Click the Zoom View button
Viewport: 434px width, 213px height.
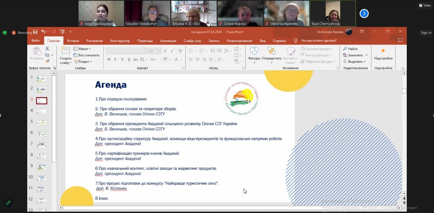coord(424,5)
